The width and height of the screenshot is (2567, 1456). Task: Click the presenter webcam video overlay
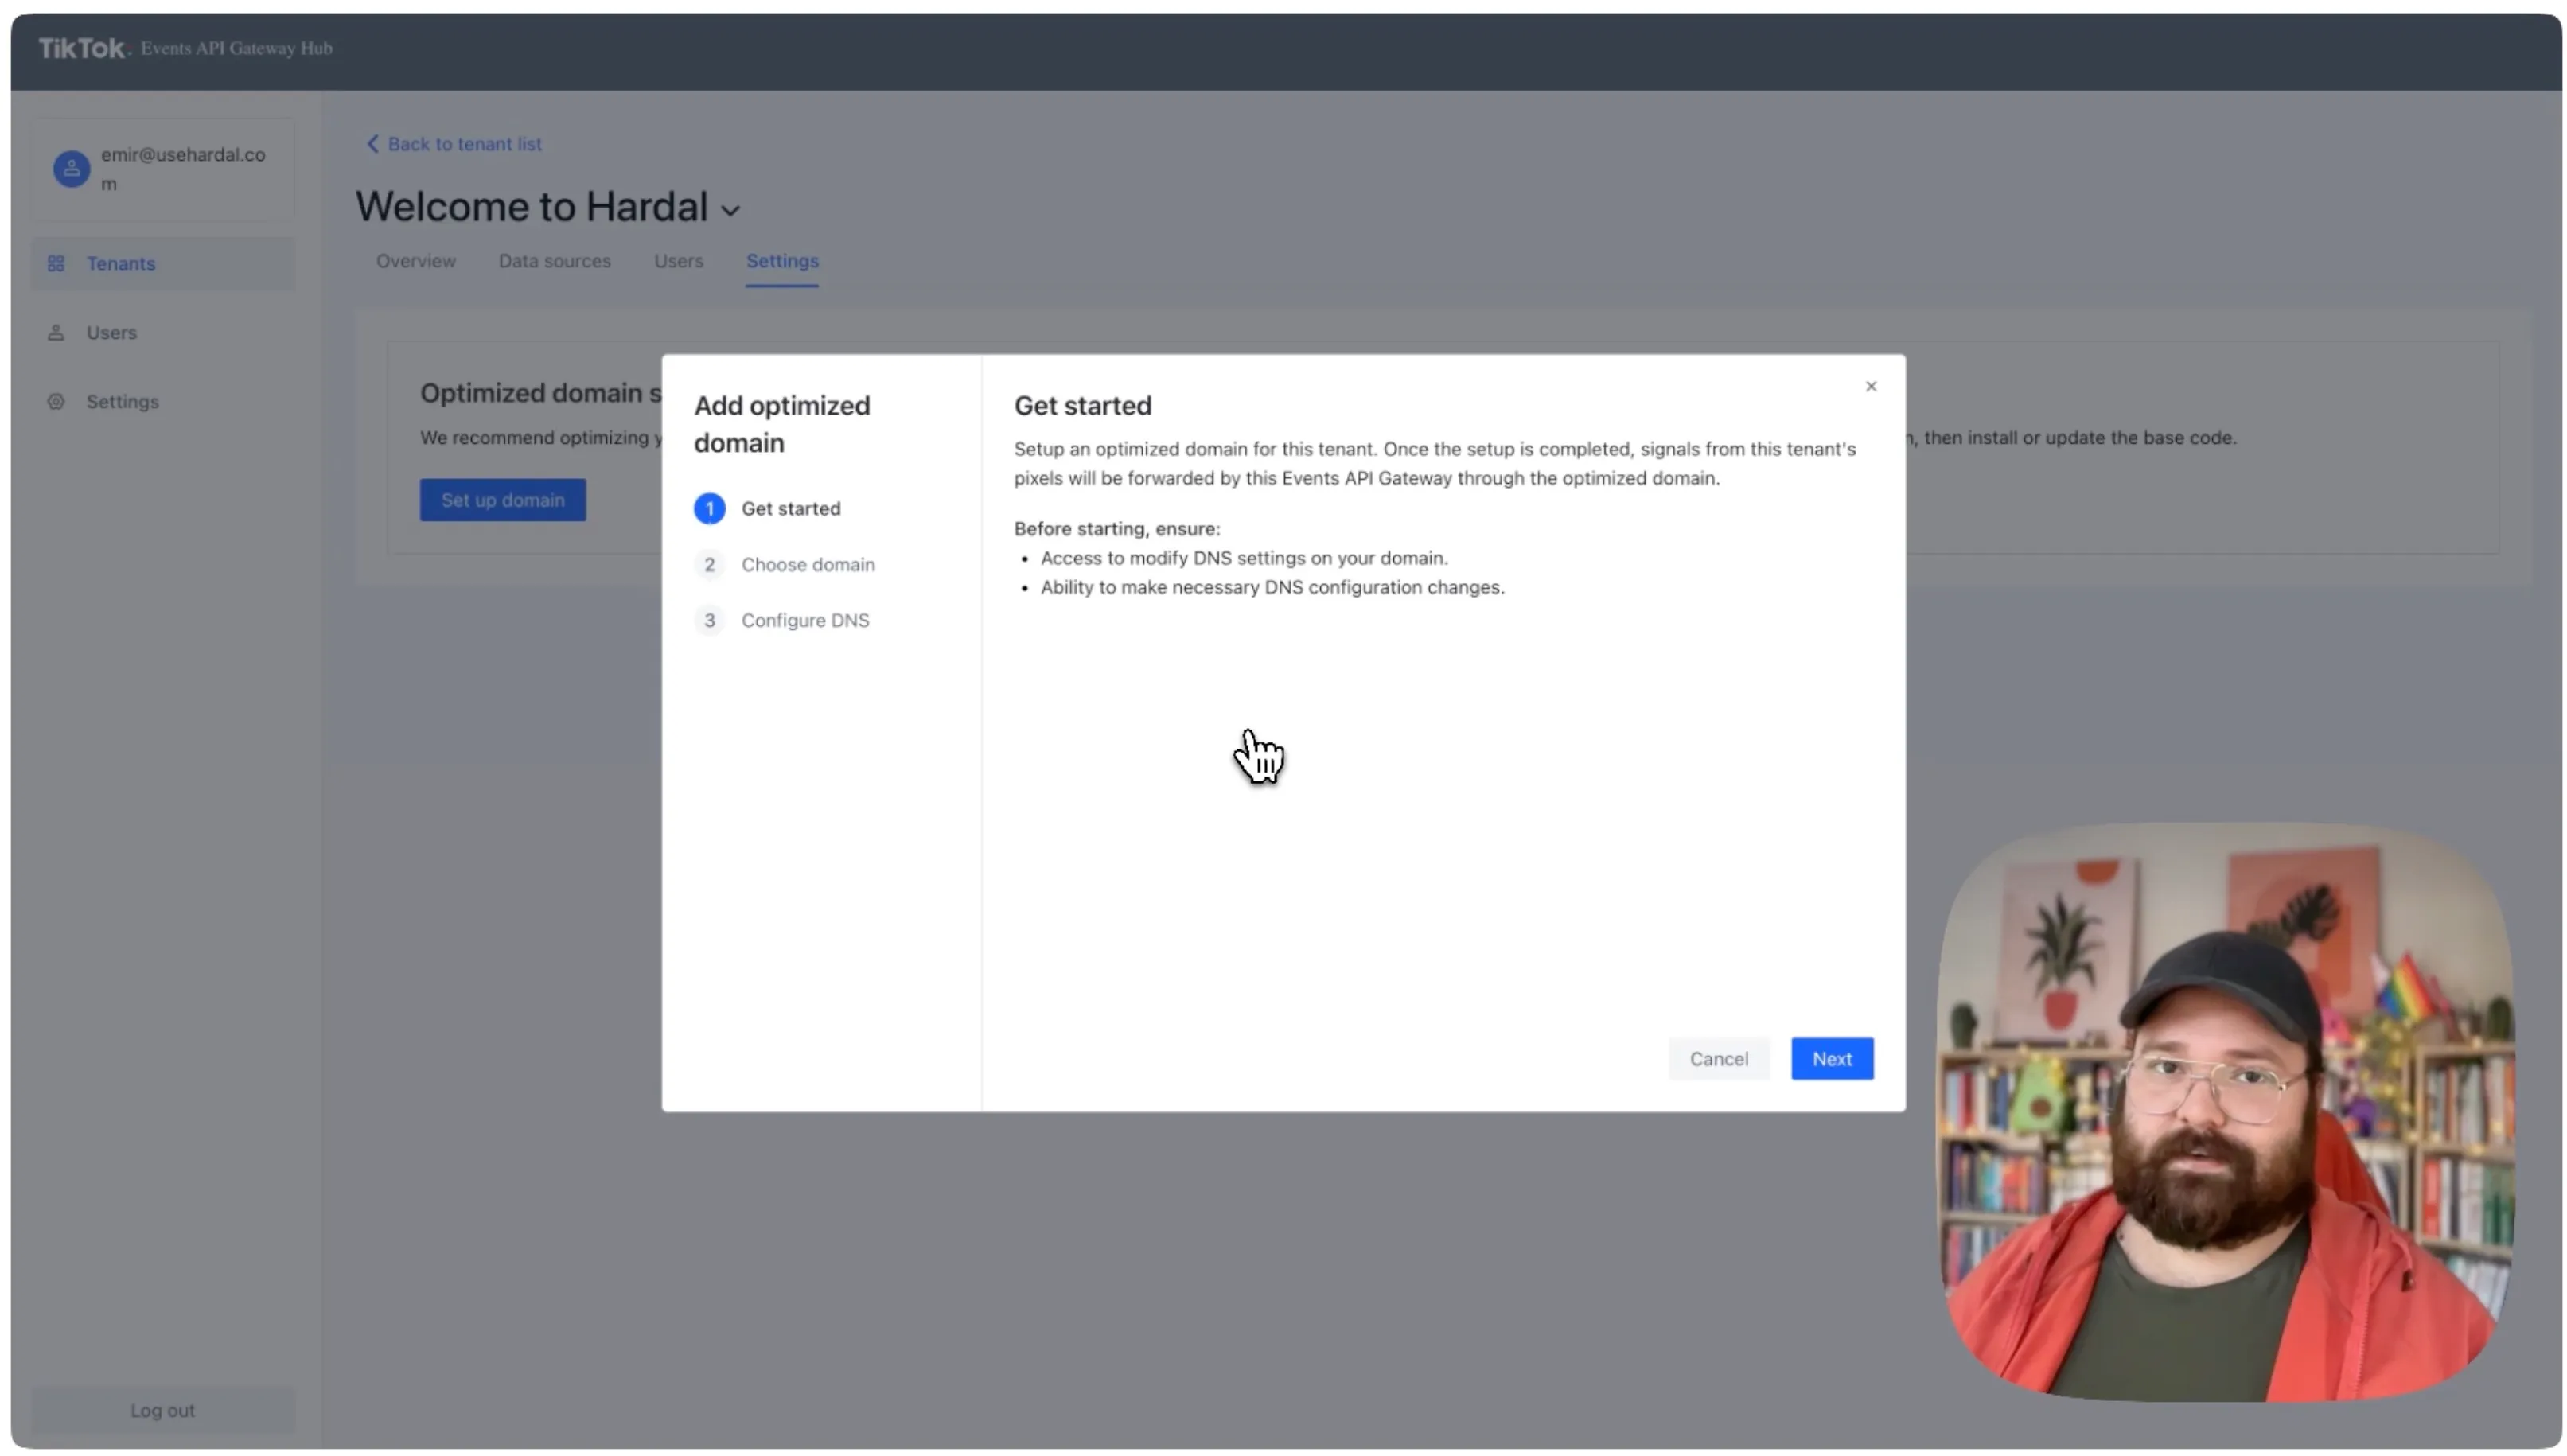(x=2224, y=1111)
